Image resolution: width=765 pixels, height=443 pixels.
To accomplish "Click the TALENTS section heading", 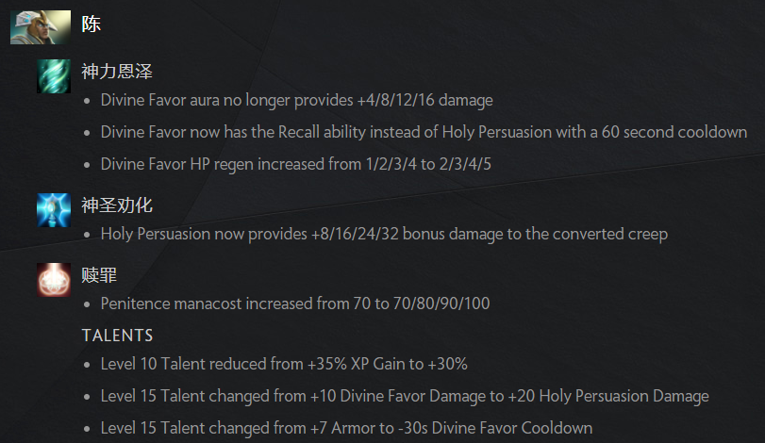I will click(117, 336).
